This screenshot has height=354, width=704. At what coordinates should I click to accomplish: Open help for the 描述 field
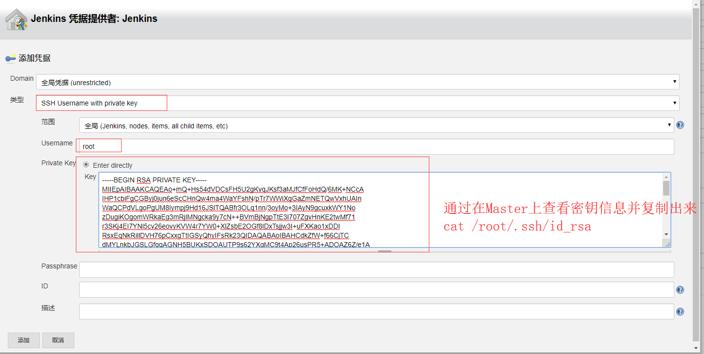pos(680,312)
